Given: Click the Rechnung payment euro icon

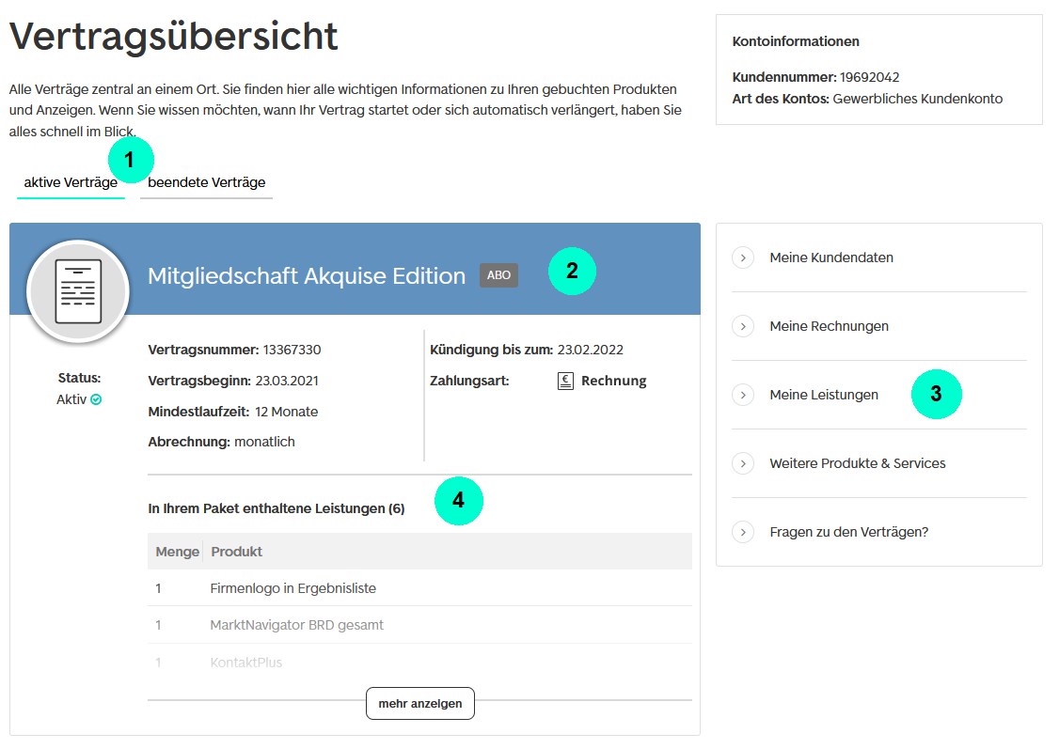Looking at the screenshot, I should pyautogui.click(x=565, y=381).
